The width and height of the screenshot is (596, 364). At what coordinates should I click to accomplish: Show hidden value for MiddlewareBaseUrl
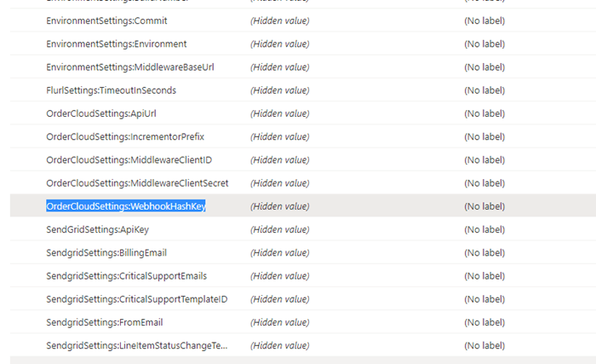[280, 67]
